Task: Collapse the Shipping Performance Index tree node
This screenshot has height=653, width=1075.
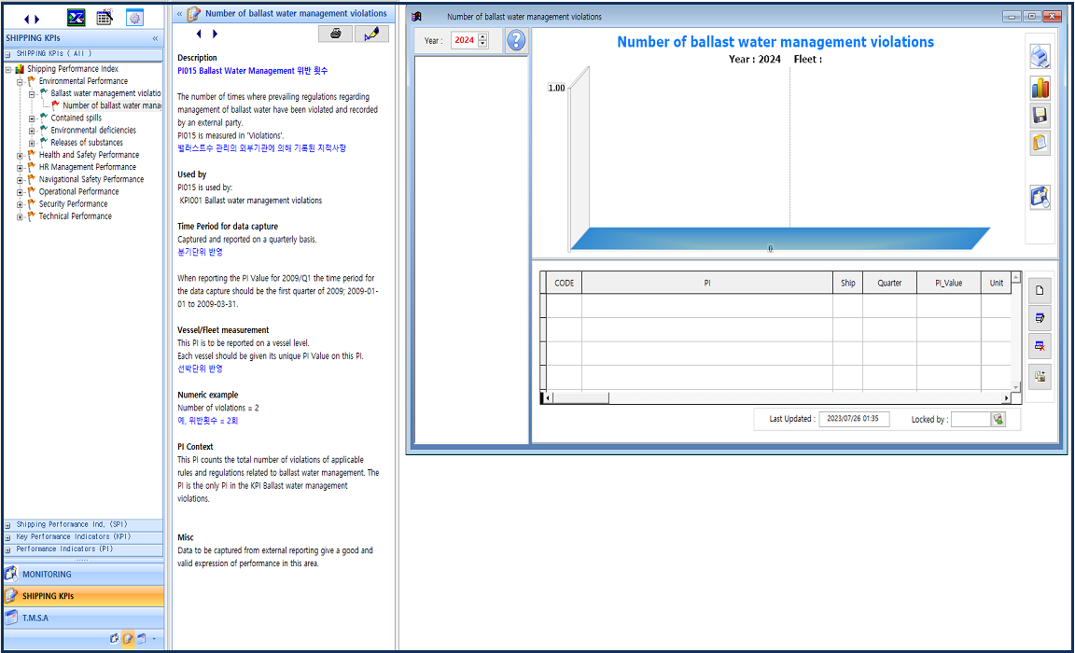Action: pyautogui.click(x=8, y=69)
